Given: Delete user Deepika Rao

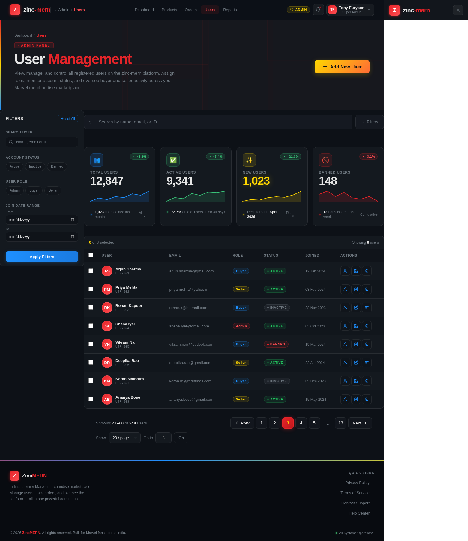Looking at the screenshot, I should (367, 363).
